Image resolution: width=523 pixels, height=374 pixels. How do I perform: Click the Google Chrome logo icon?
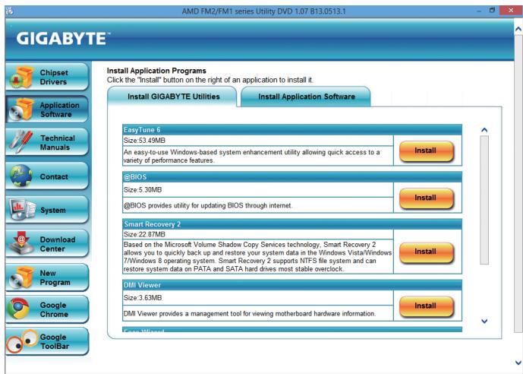pyautogui.click(x=19, y=309)
